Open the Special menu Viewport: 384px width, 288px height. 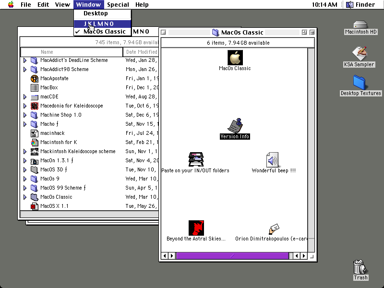[x=118, y=5]
